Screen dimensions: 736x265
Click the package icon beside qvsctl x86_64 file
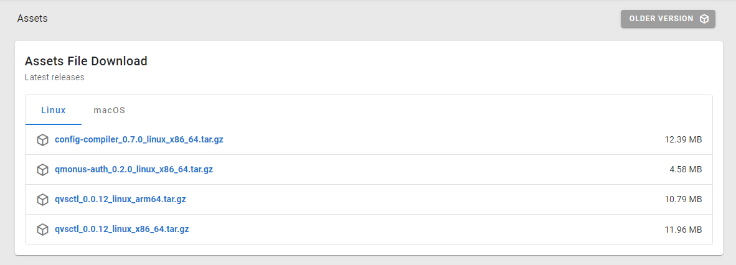tap(42, 230)
